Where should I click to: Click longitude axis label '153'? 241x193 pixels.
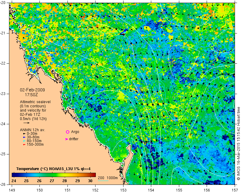tap(123, 190)
